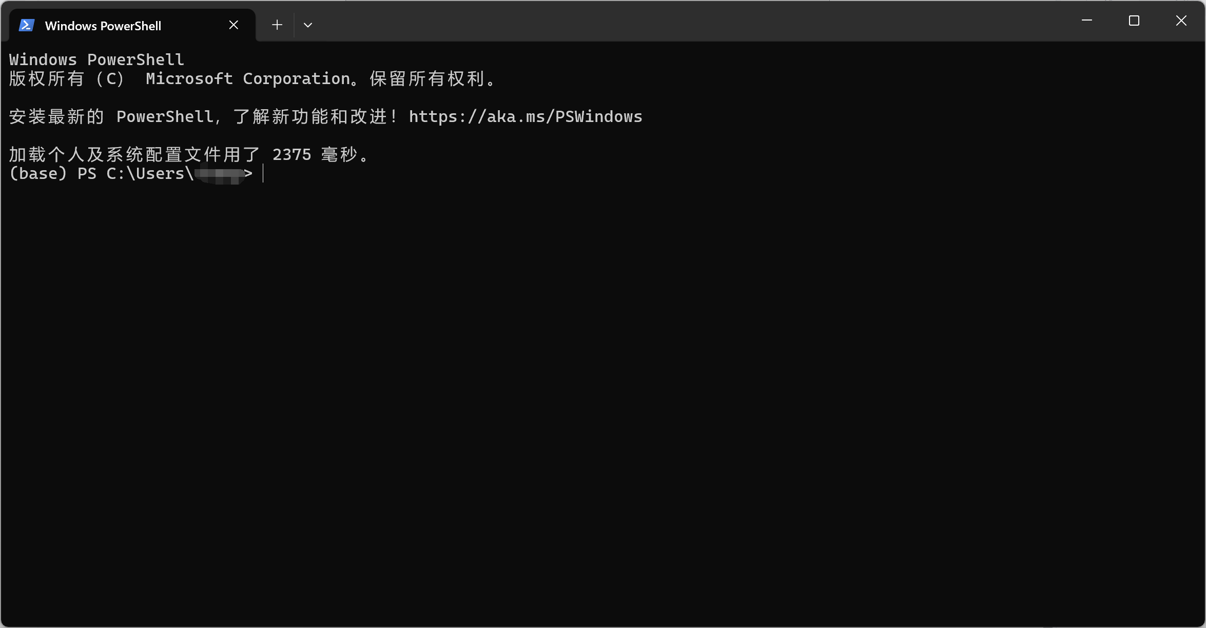Minimize the terminal window
Image resolution: width=1206 pixels, height=628 pixels.
point(1087,21)
